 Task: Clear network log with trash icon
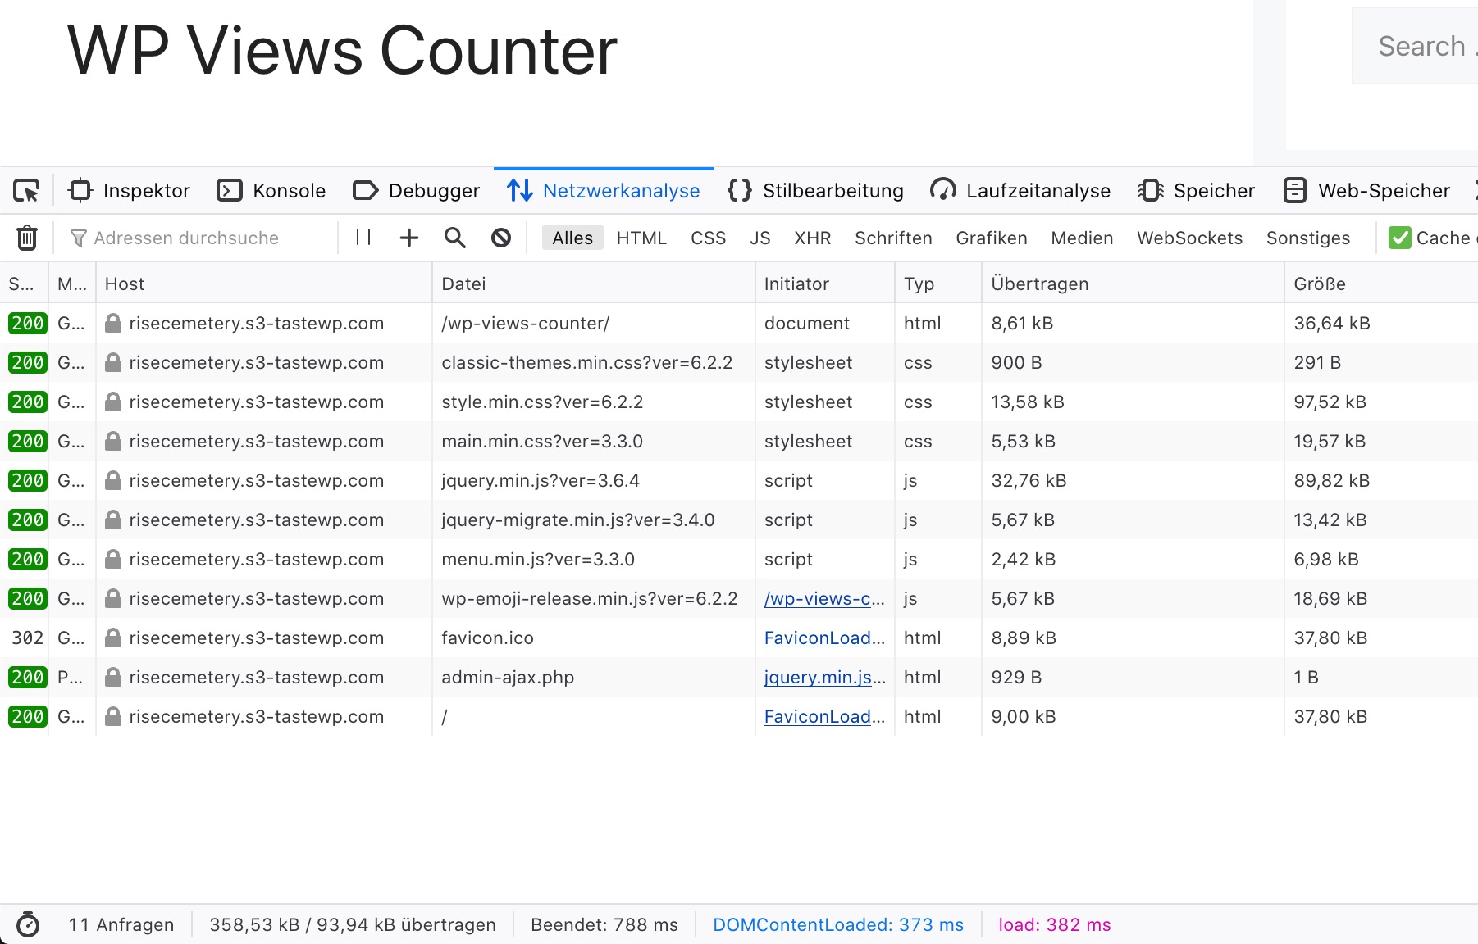tap(27, 238)
